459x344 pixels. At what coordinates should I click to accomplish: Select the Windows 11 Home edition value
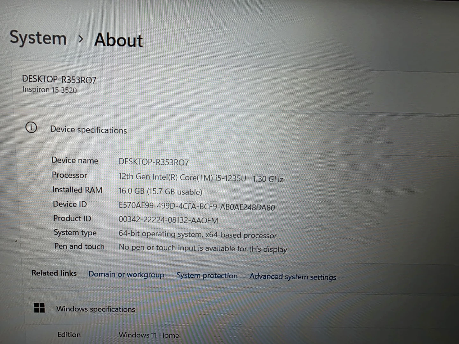coord(149,335)
